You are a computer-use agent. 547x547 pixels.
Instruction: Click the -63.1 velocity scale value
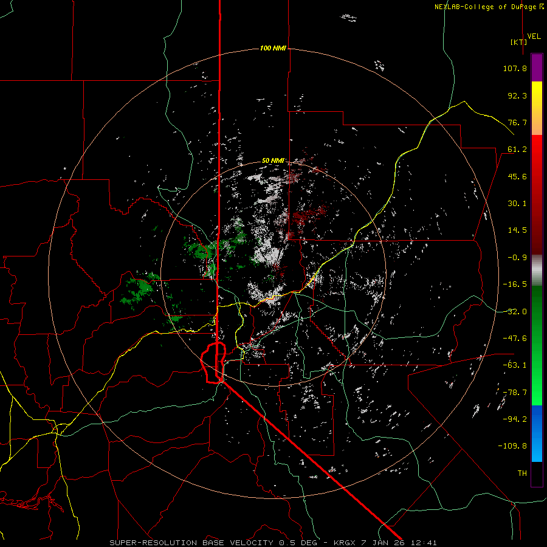(x=515, y=365)
